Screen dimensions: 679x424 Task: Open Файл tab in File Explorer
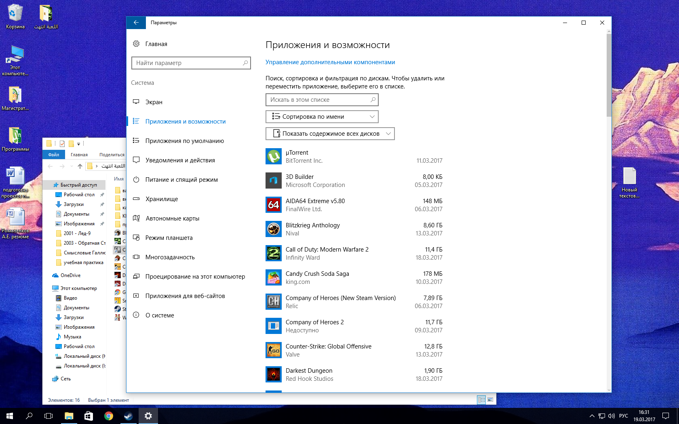(x=53, y=155)
